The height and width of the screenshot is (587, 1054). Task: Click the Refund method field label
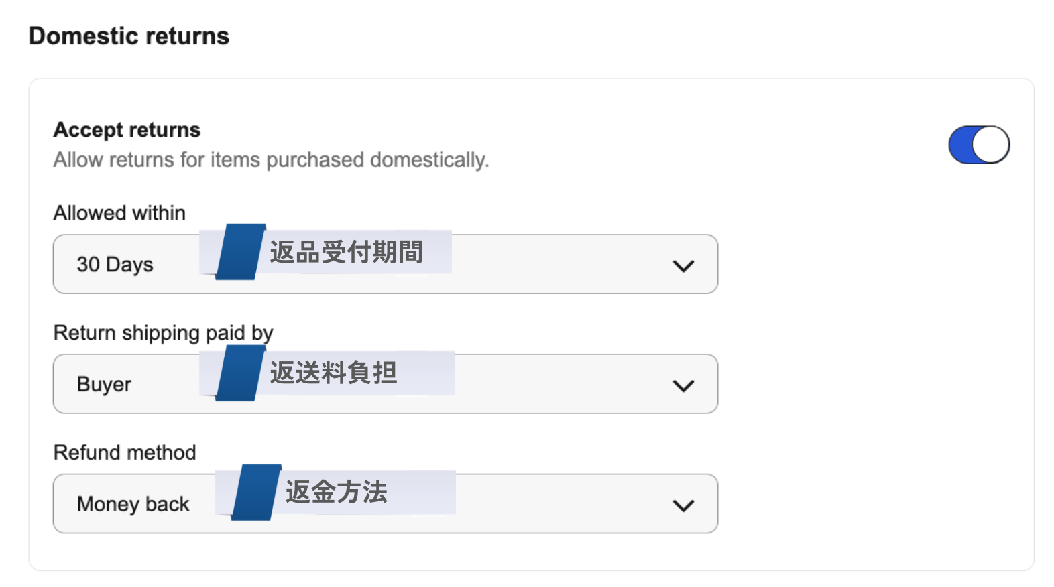click(125, 452)
